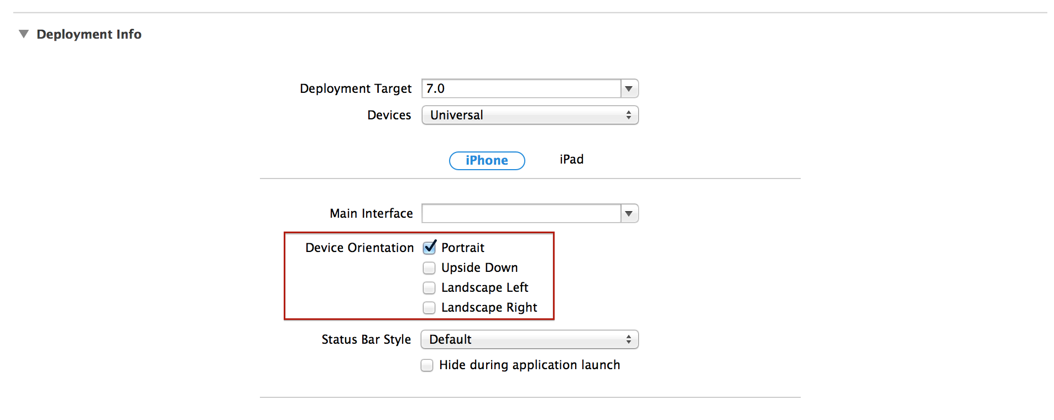Click the Deployment Info section heading
This screenshot has height=420, width=1054.
(89, 34)
